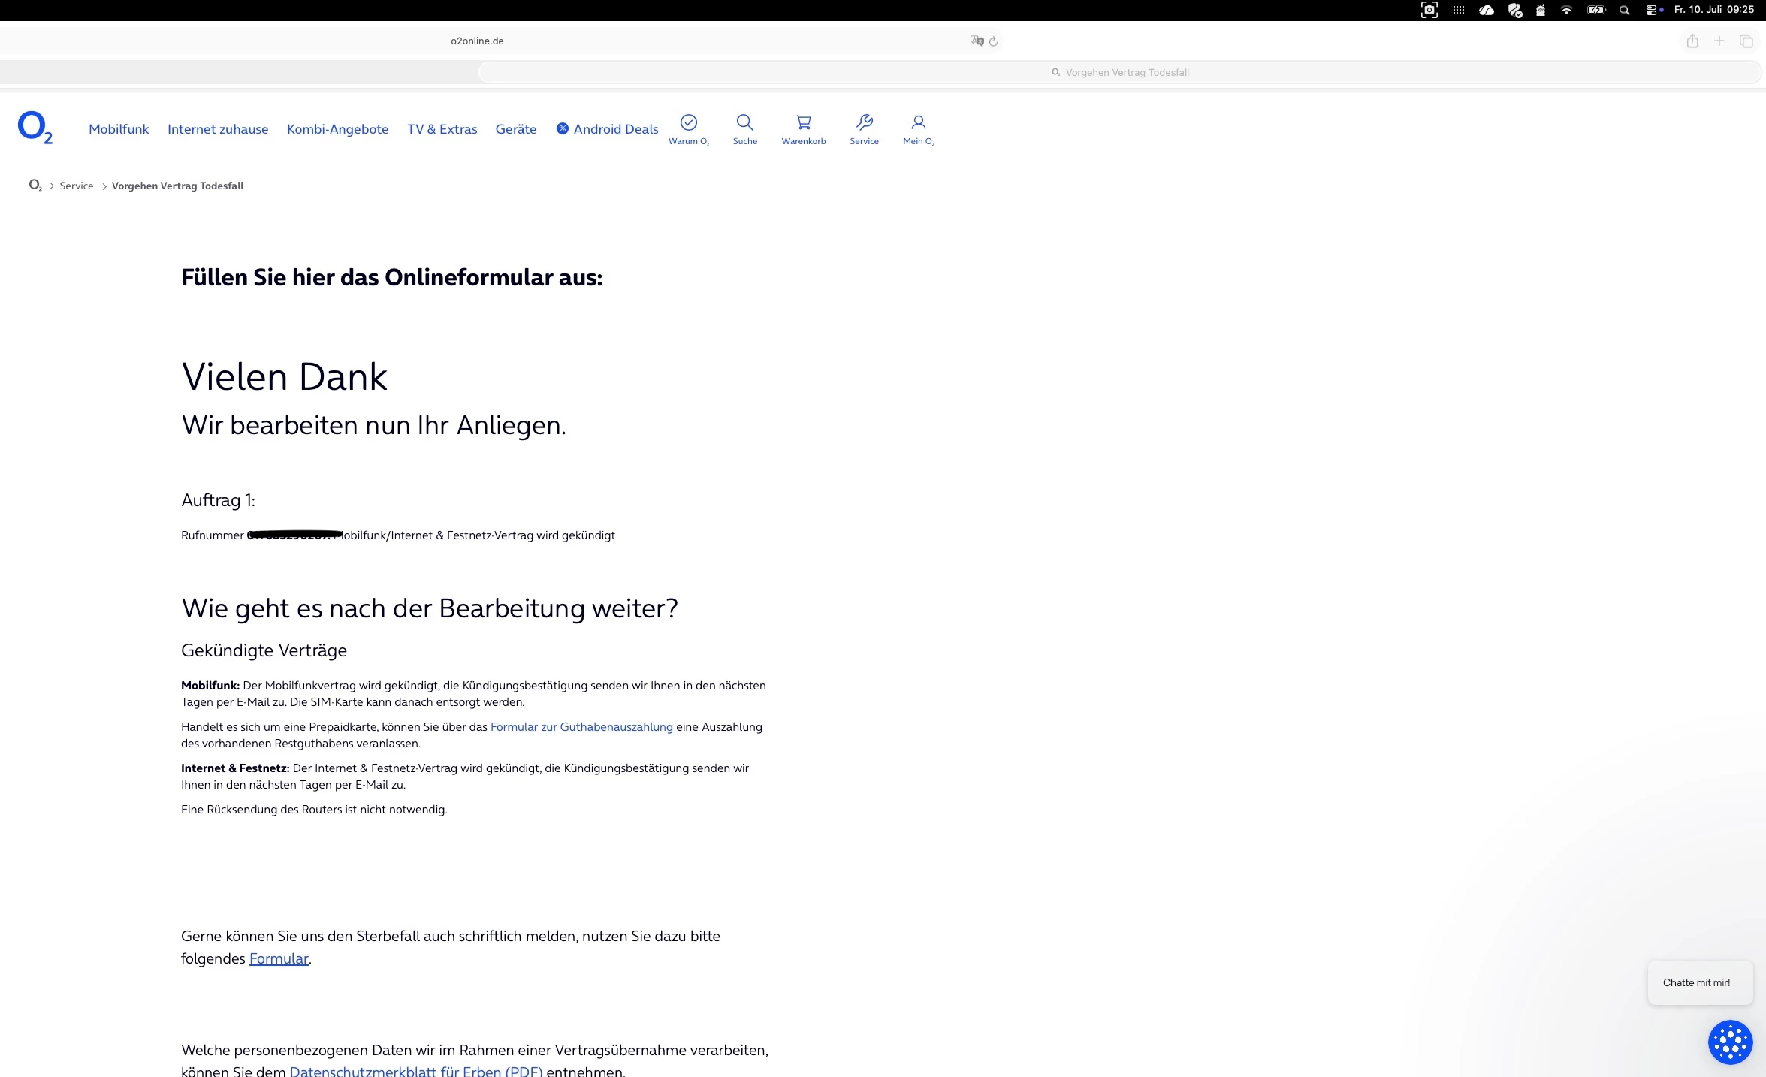The width and height of the screenshot is (1766, 1077).
Task: Click 'Füllen Sie hier das Onlineformular aus:' heading
Action: [391, 277]
